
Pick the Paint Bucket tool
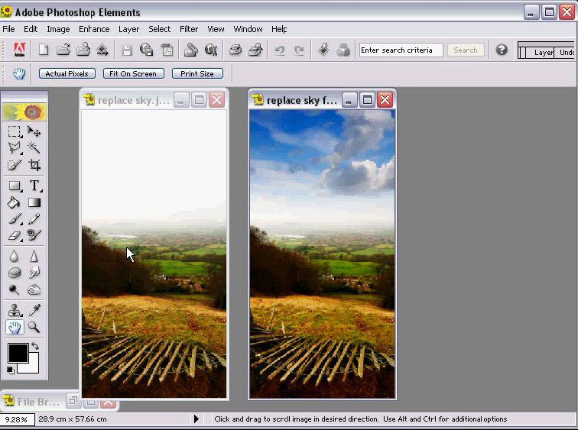point(15,202)
